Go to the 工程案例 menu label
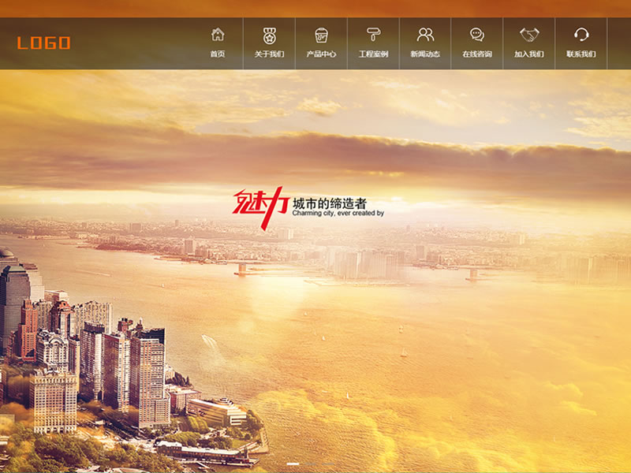Viewport: 631px width, 473px height. point(373,54)
